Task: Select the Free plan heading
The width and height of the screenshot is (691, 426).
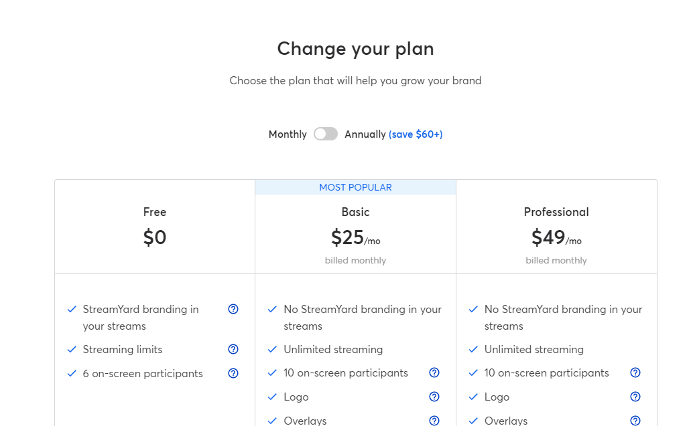Action: click(155, 212)
